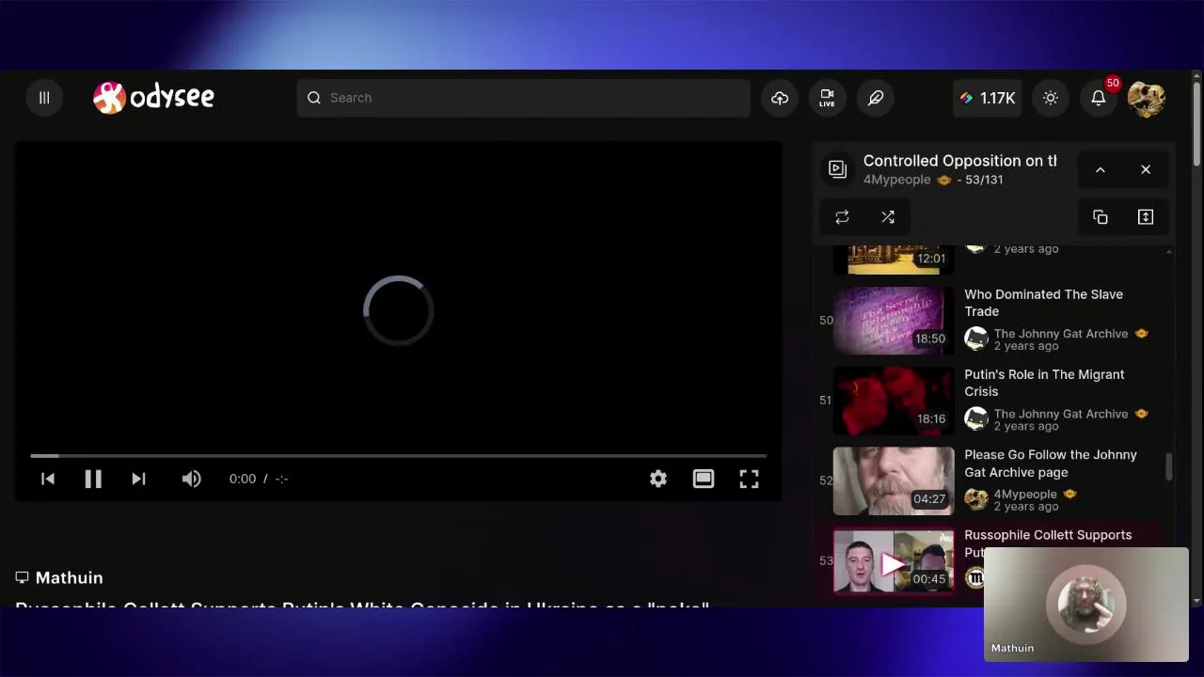
Task: Open 4Mypeople channel in playlist header
Action: pos(896,180)
